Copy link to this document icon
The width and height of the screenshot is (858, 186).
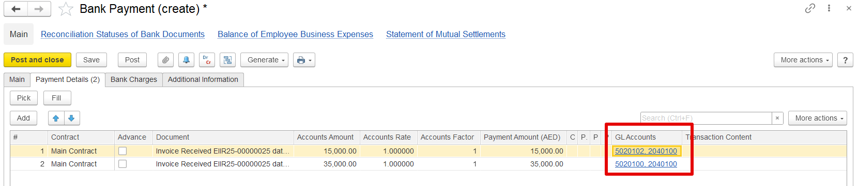pos(810,8)
